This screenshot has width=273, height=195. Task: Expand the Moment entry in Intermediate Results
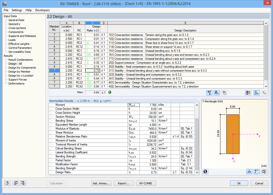(52, 105)
